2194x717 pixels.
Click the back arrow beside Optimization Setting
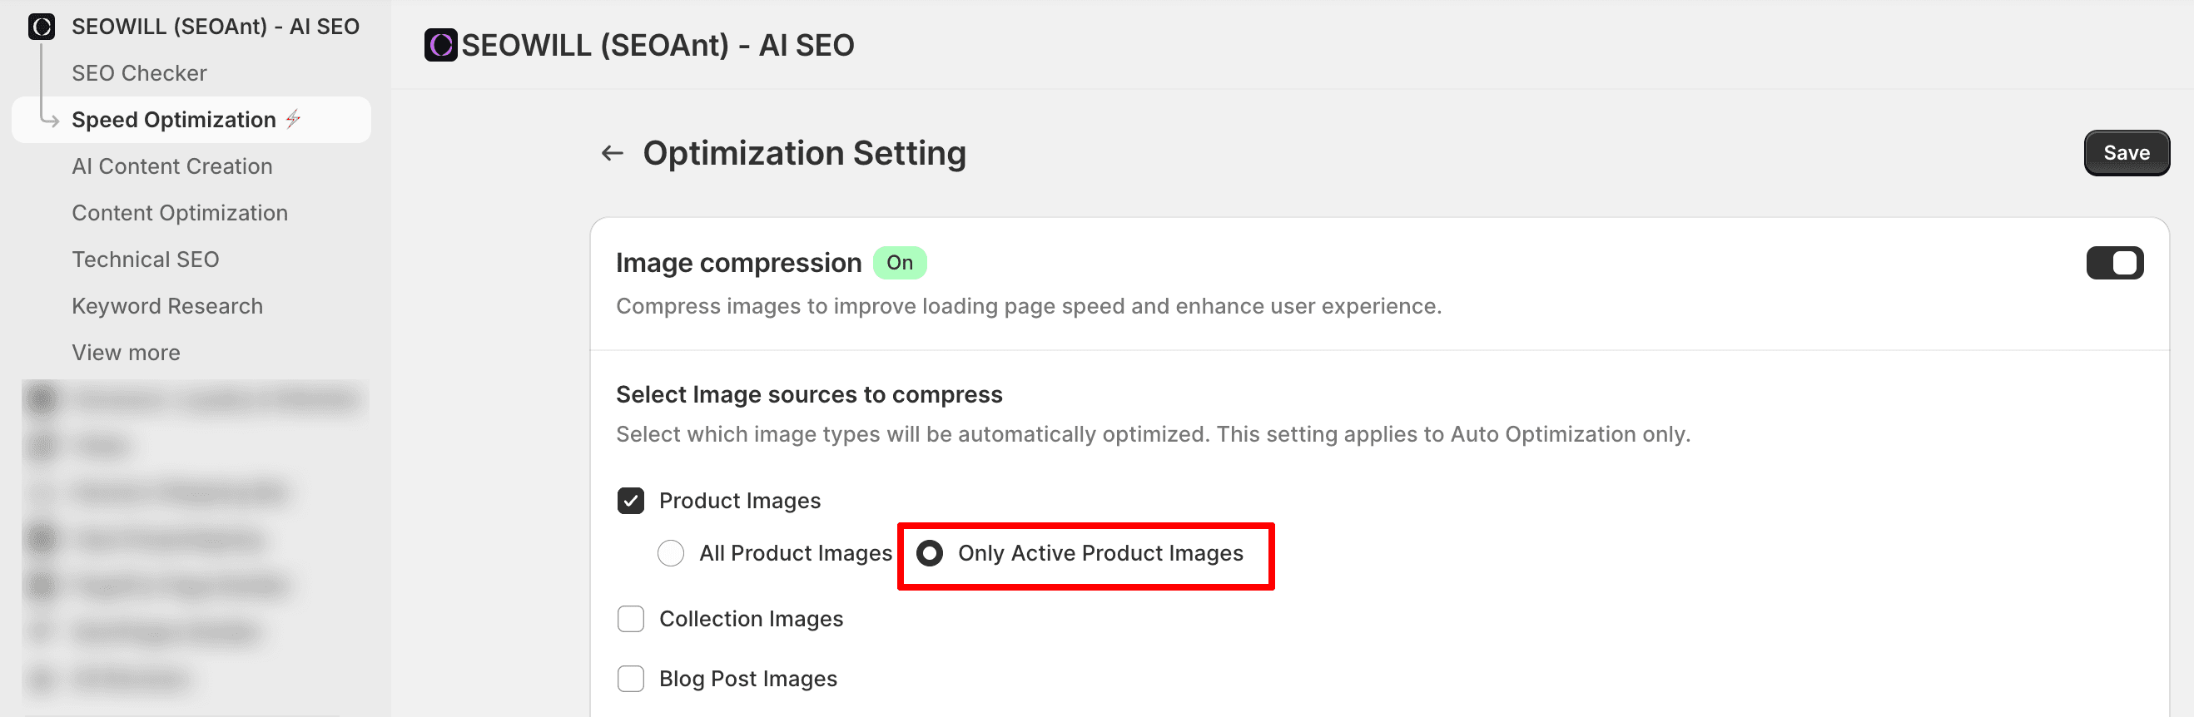[612, 153]
